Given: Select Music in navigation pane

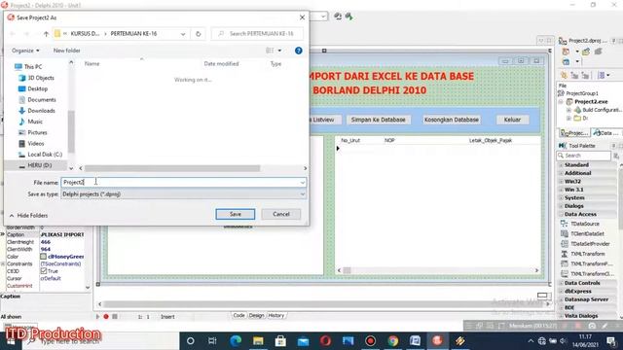Looking at the screenshot, I should point(35,122).
